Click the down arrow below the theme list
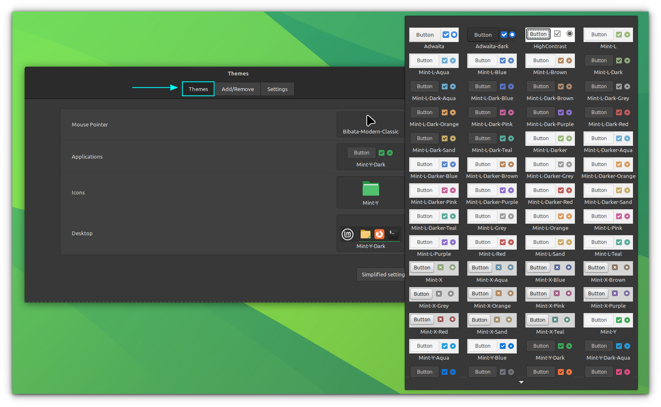The height and width of the screenshot is (407, 661). [x=521, y=382]
